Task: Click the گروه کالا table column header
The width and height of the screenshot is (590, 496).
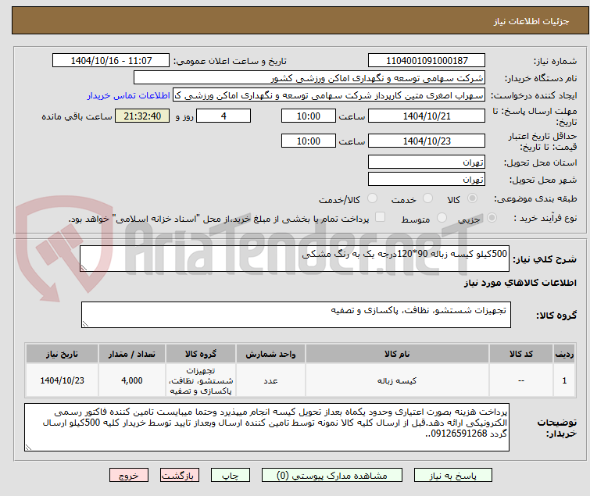Action: coord(201,354)
